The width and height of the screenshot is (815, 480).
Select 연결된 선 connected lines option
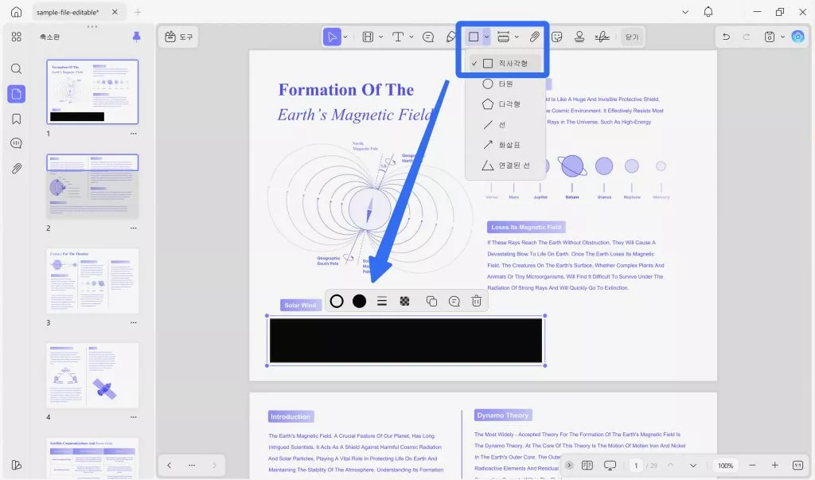(505, 166)
